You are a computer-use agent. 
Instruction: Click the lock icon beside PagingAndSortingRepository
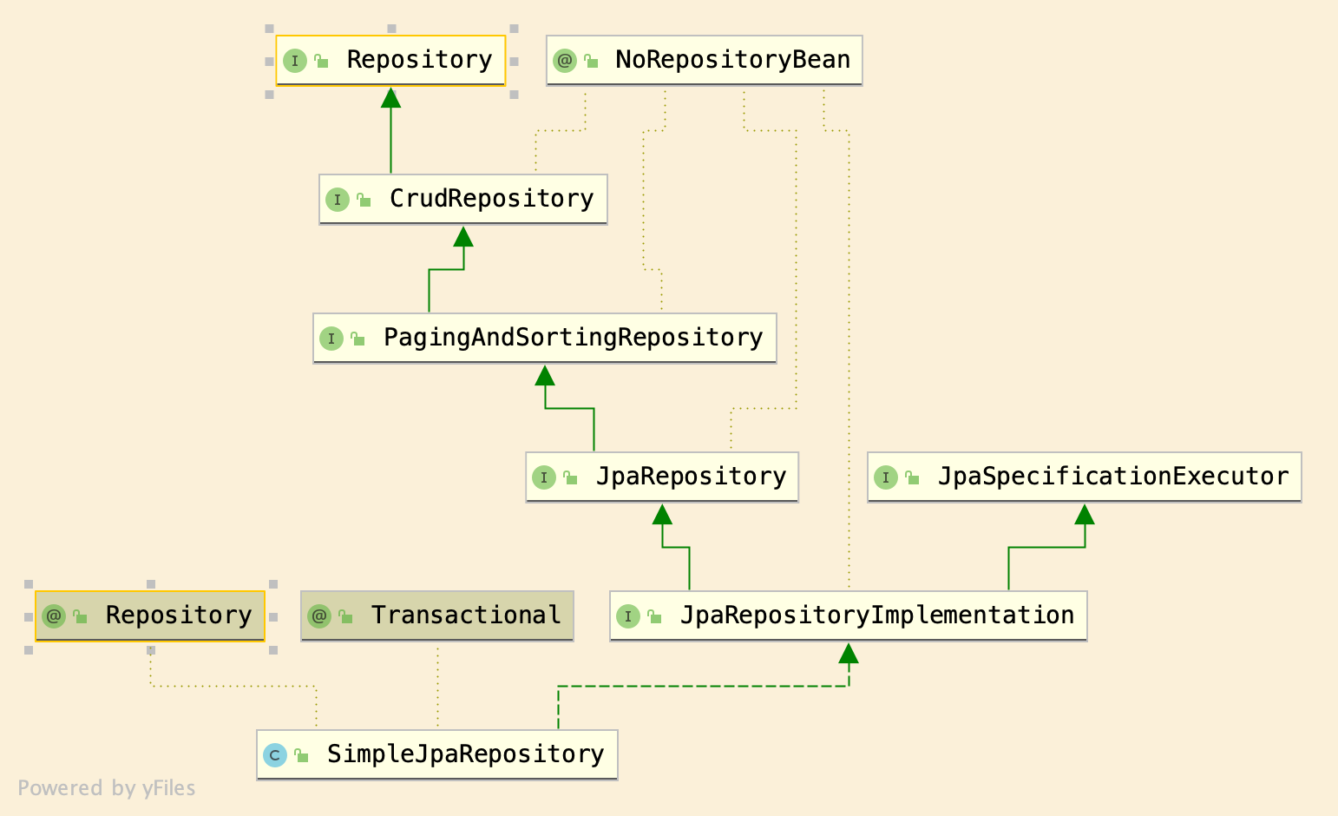point(357,339)
